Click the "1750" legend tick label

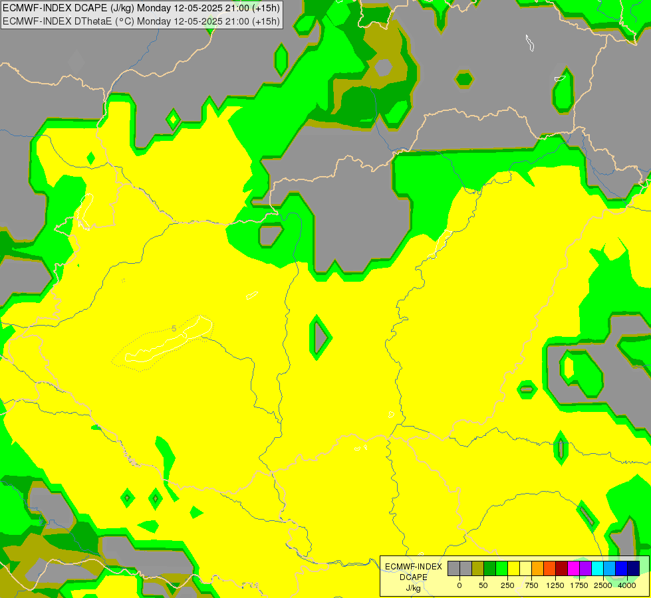click(x=579, y=585)
